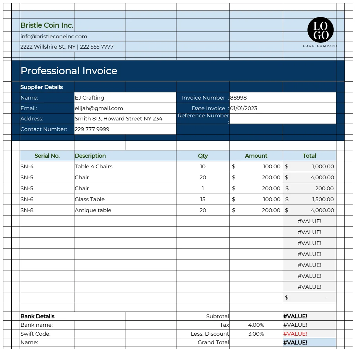Select the quantity 10 cell
The width and height of the screenshot is (356, 349).
point(203,166)
